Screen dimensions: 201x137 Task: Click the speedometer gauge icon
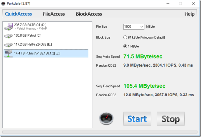point(106,118)
